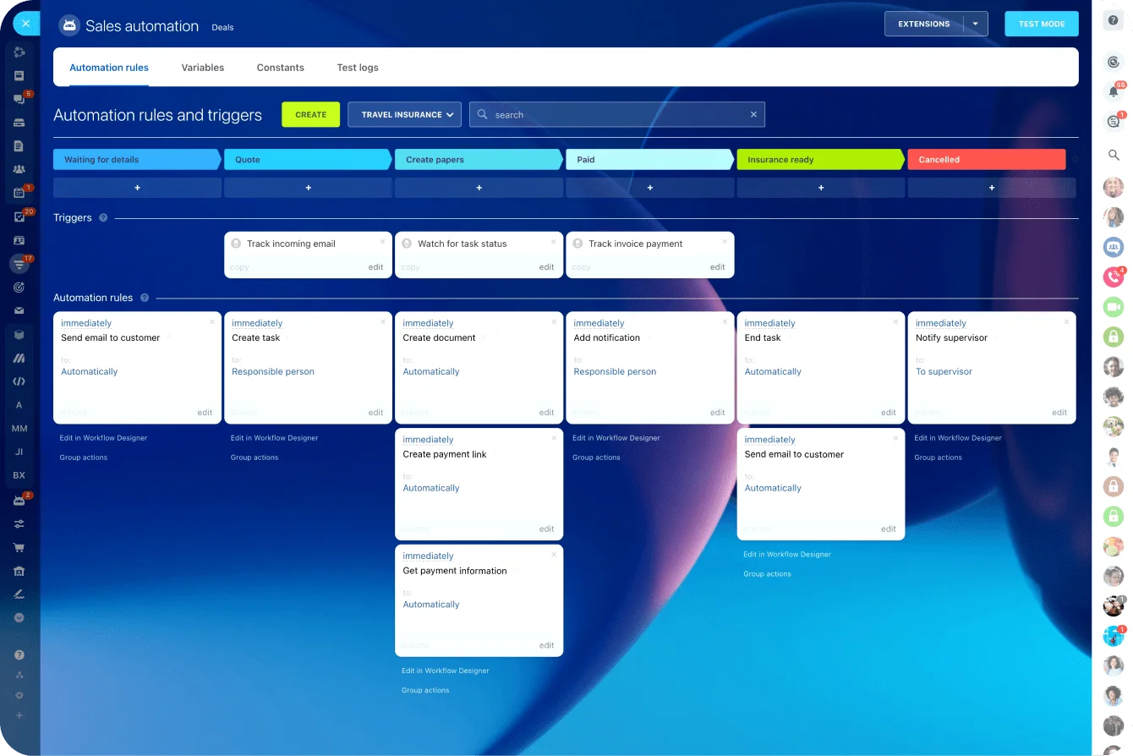Open Edit in Workflow Designer under Create task

(274, 438)
